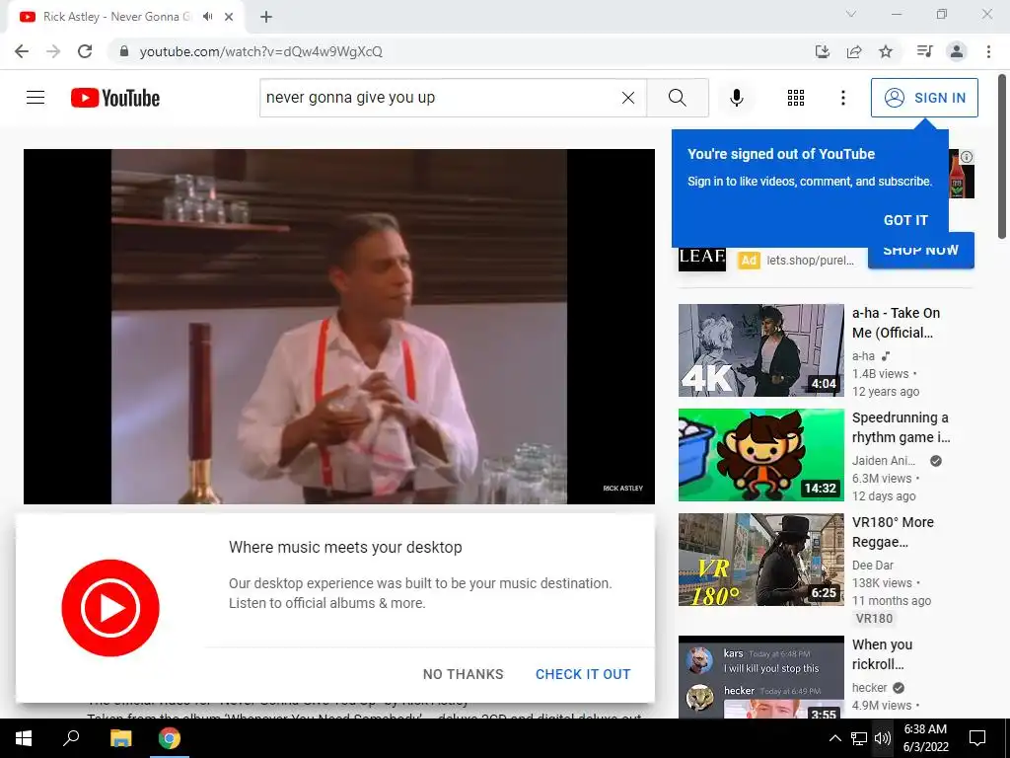
Task: Open Windows taskbar search
Action: pos(71,738)
